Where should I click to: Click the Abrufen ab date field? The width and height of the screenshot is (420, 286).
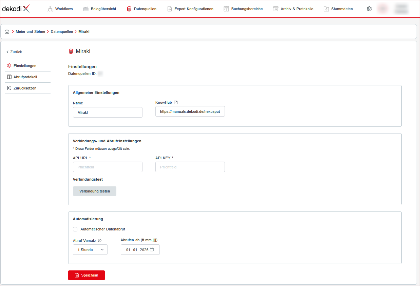pos(140,250)
